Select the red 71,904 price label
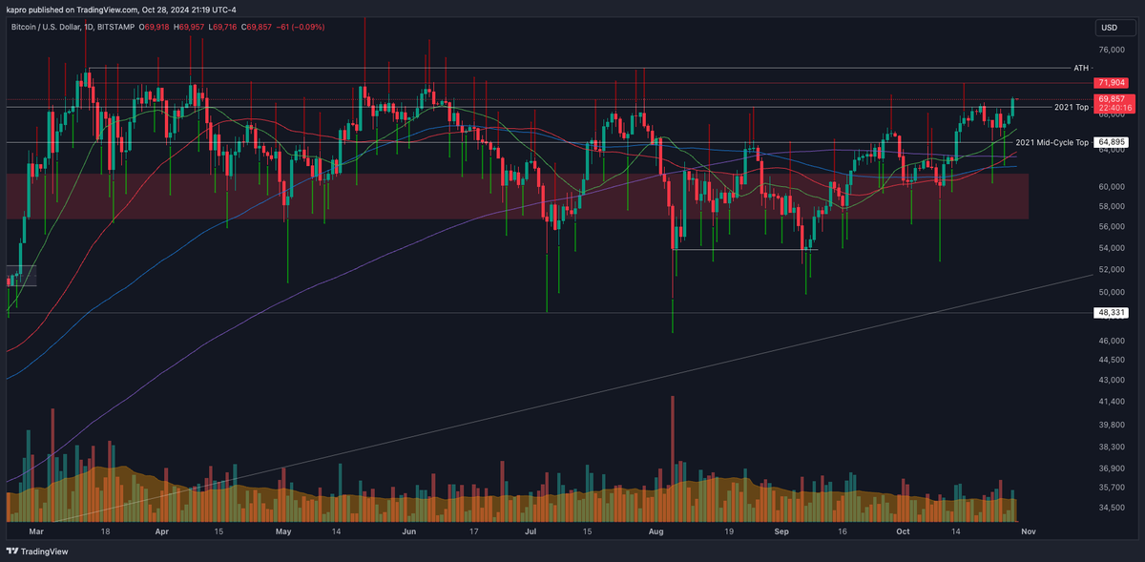 1112,84
